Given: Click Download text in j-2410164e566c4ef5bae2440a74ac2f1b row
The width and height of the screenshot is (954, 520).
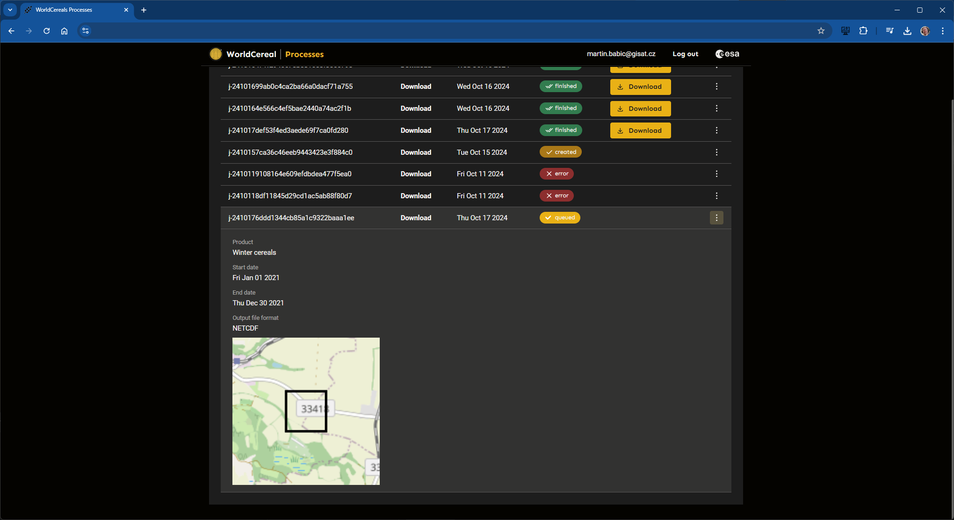Looking at the screenshot, I should (416, 108).
